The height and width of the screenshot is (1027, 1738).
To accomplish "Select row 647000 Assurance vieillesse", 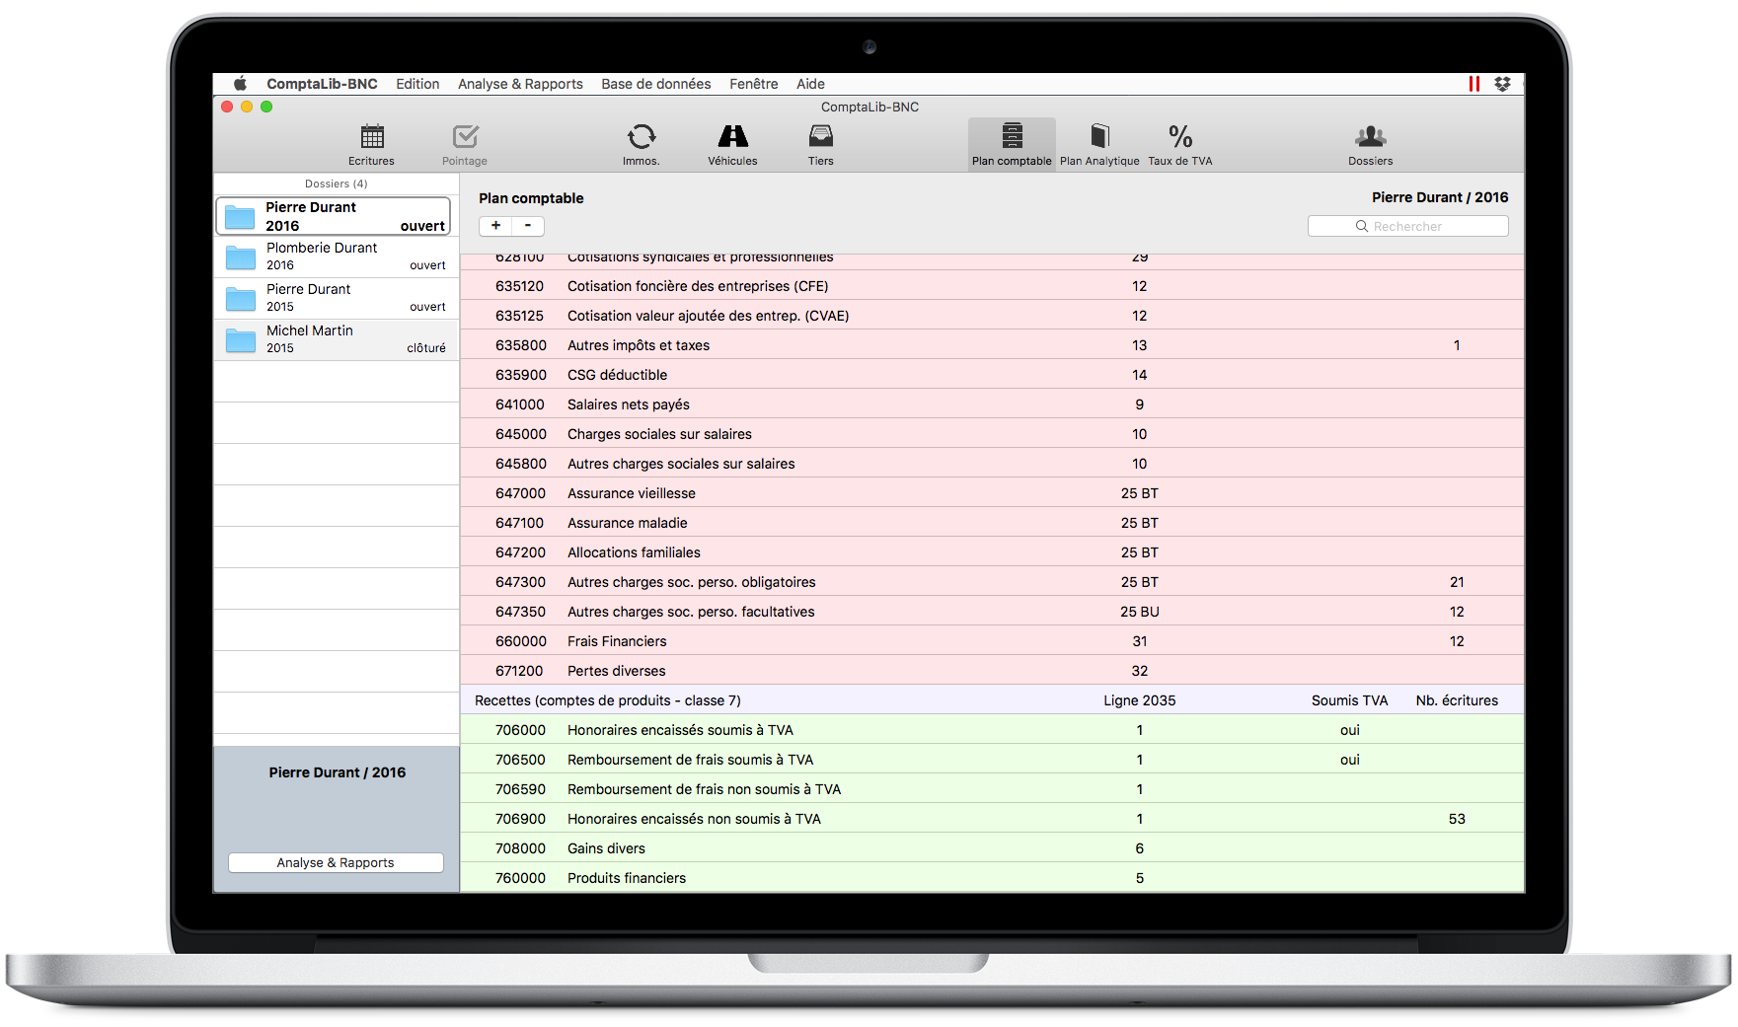I will coord(992,493).
